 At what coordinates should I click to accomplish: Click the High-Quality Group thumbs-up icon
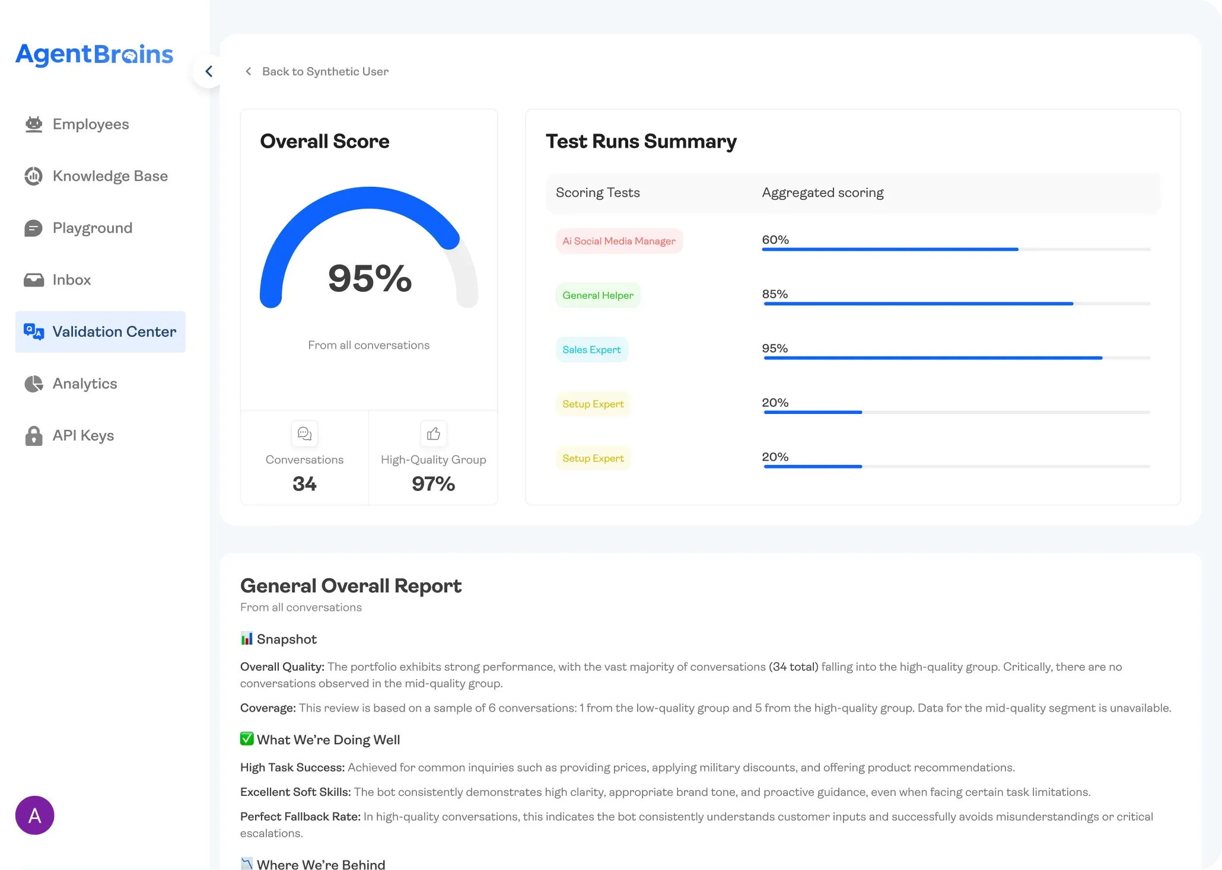[433, 434]
